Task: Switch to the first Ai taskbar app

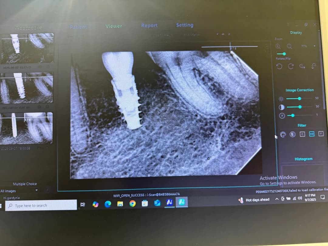Action: pyautogui.click(x=169, y=202)
